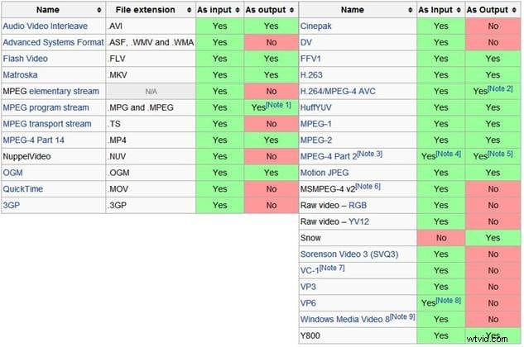The image size is (524, 347).
Task: Sort container formats by As input
Action: pyautogui.click(x=237, y=10)
